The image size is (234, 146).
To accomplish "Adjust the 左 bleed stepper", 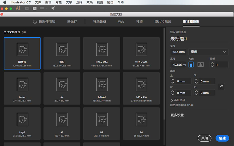I will pos(173,93).
